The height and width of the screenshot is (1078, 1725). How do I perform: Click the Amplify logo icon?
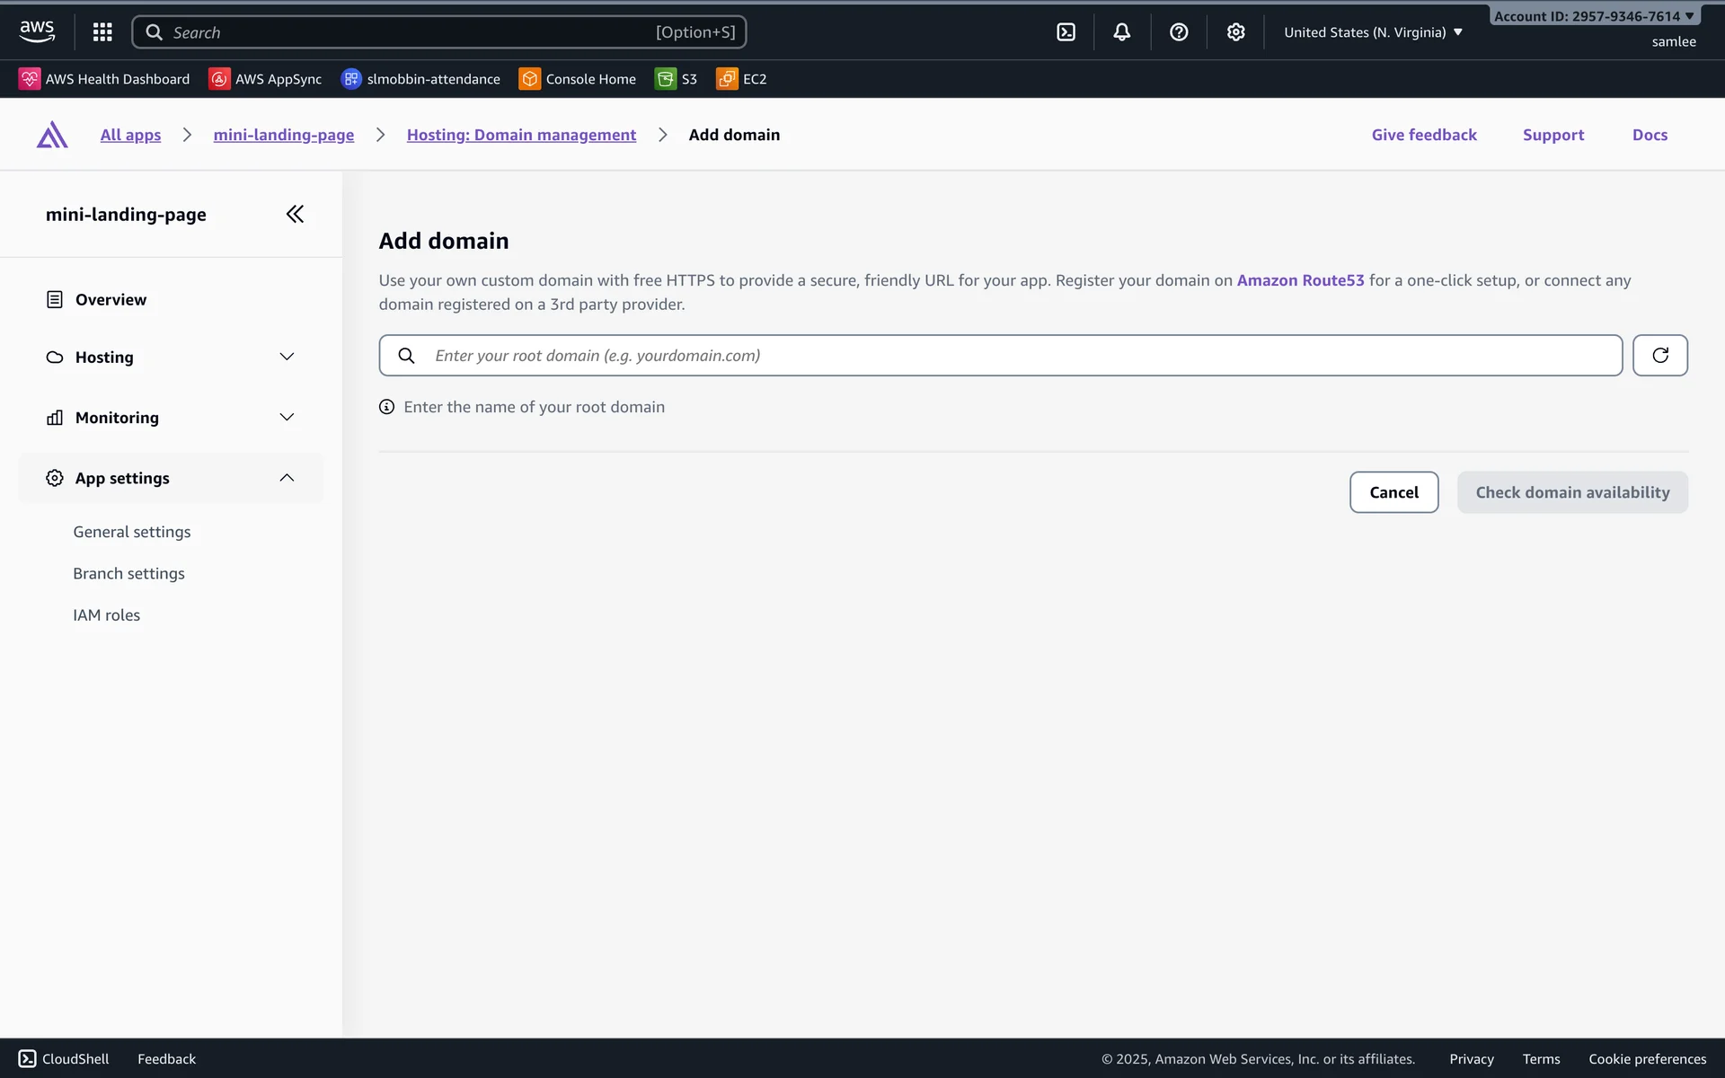tap(52, 135)
